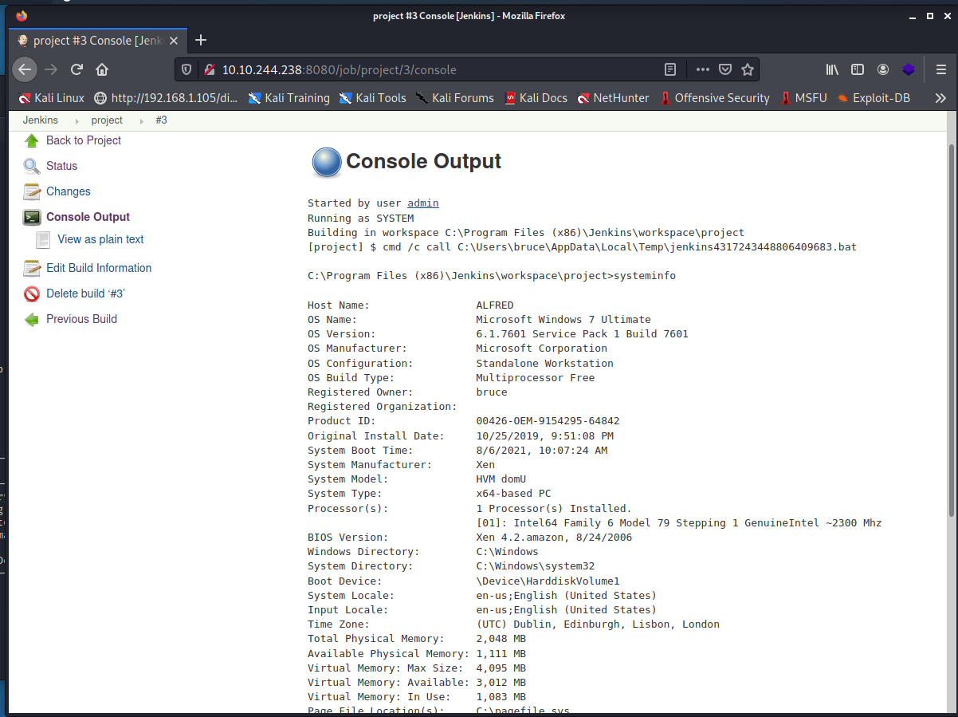Bookmark this page with star icon
The height and width of the screenshot is (717, 958).
747,69
